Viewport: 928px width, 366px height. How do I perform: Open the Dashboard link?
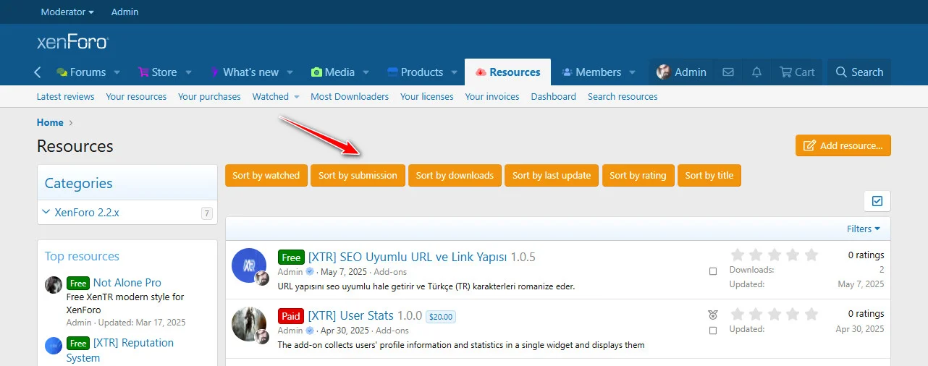pyautogui.click(x=553, y=96)
